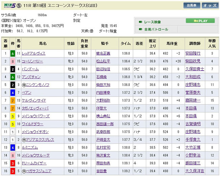
Task: Open horse page for レッドアルヴィス
Action: pyautogui.click(x=33, y=53)
